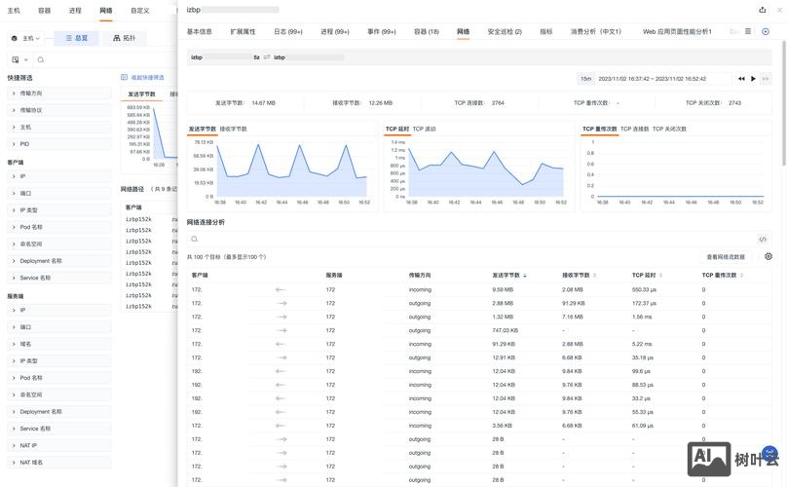Image resolution: width=787 pixels, height=487 pixels.
Task: Open the 事件 (99+) detail tab
Action: (382, 31)
